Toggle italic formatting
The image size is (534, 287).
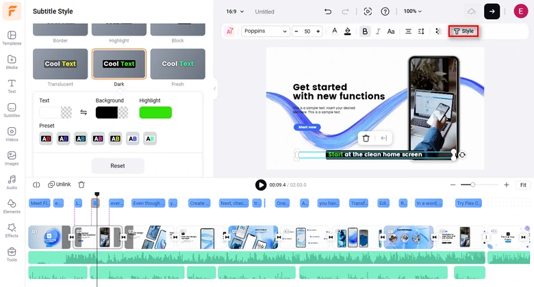[378, 31]
